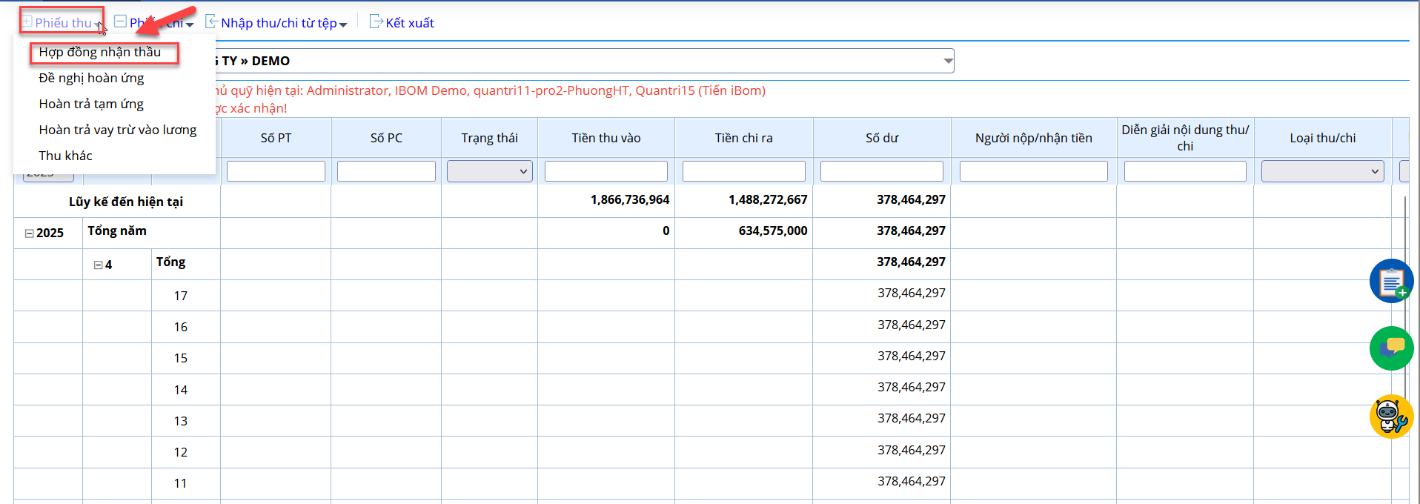This screenshot has width=1420, height=504.
Task: Focus the Tiền chi ra filter field
Action: tap(744, 171)
